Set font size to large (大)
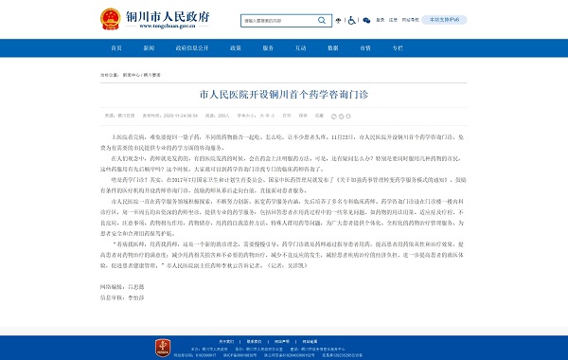 [262, 116]
